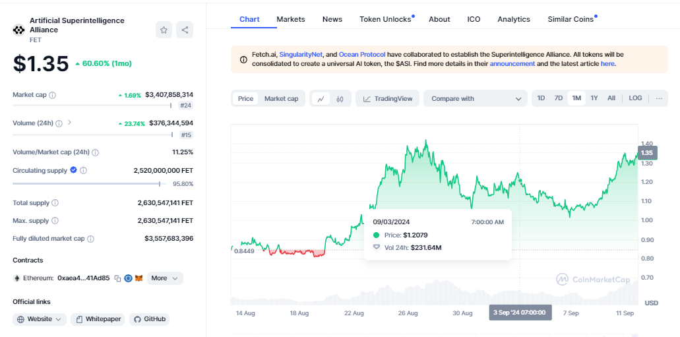680x337 pixels.
Task: Click the Ethereum address 0xaea4...41Ad85
Action: [x=83, y=278]
